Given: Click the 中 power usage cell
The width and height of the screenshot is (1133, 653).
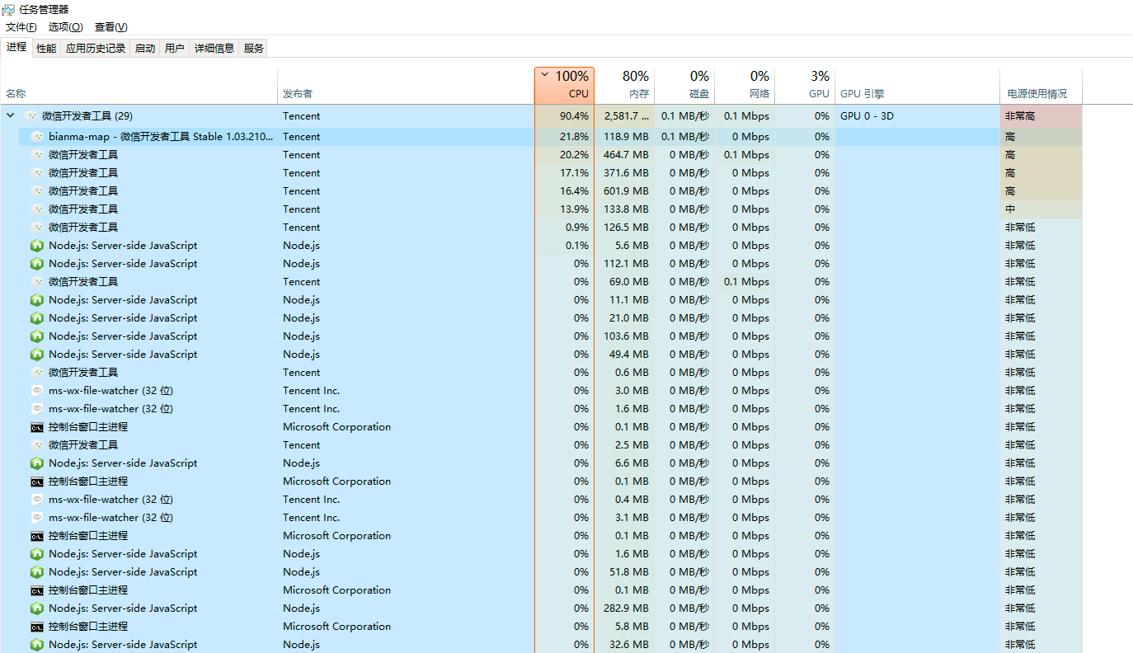Looking at the screenshot, I should (1041, 209).
